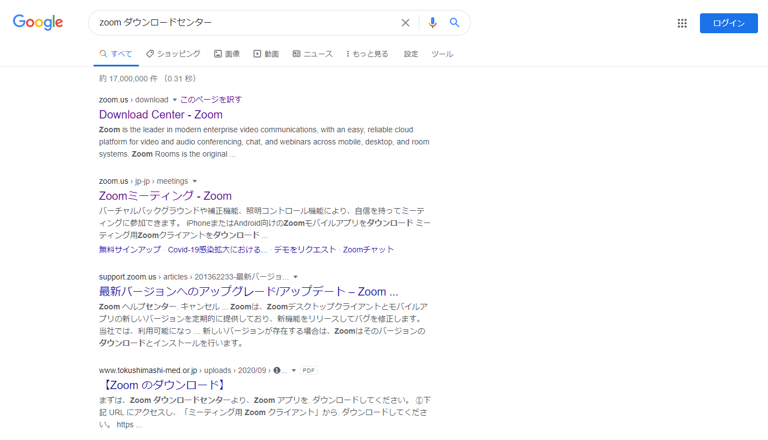The height and width of the screenshot is (440, 768).
Task: Open 最新バージョンへのアップグレード/アップデート result
Action: pyautogui.click(x=248, y=292)
